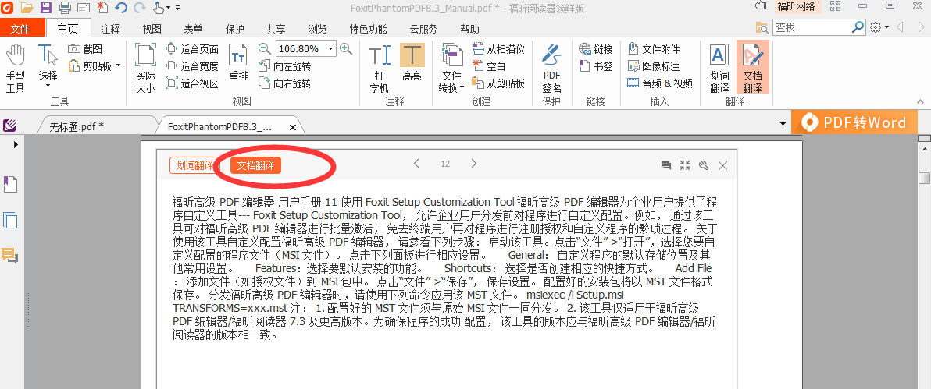Rotate view left (向左旋转)
The image size is (931, 389).
coord(285,66)
